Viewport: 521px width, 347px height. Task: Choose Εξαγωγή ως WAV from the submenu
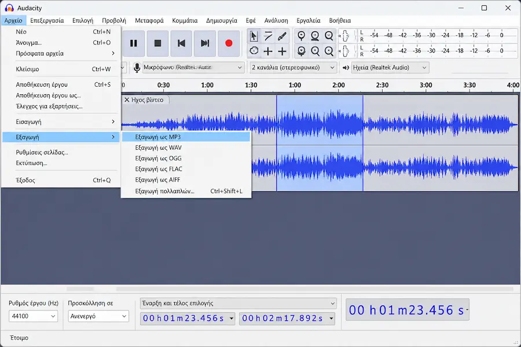[186, 148]
